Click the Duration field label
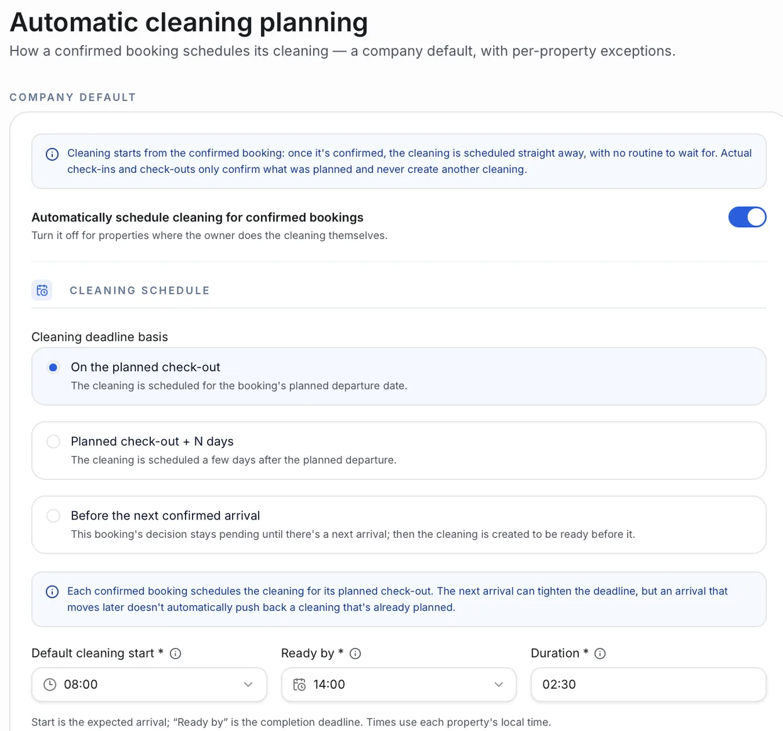 coord(560,654)
